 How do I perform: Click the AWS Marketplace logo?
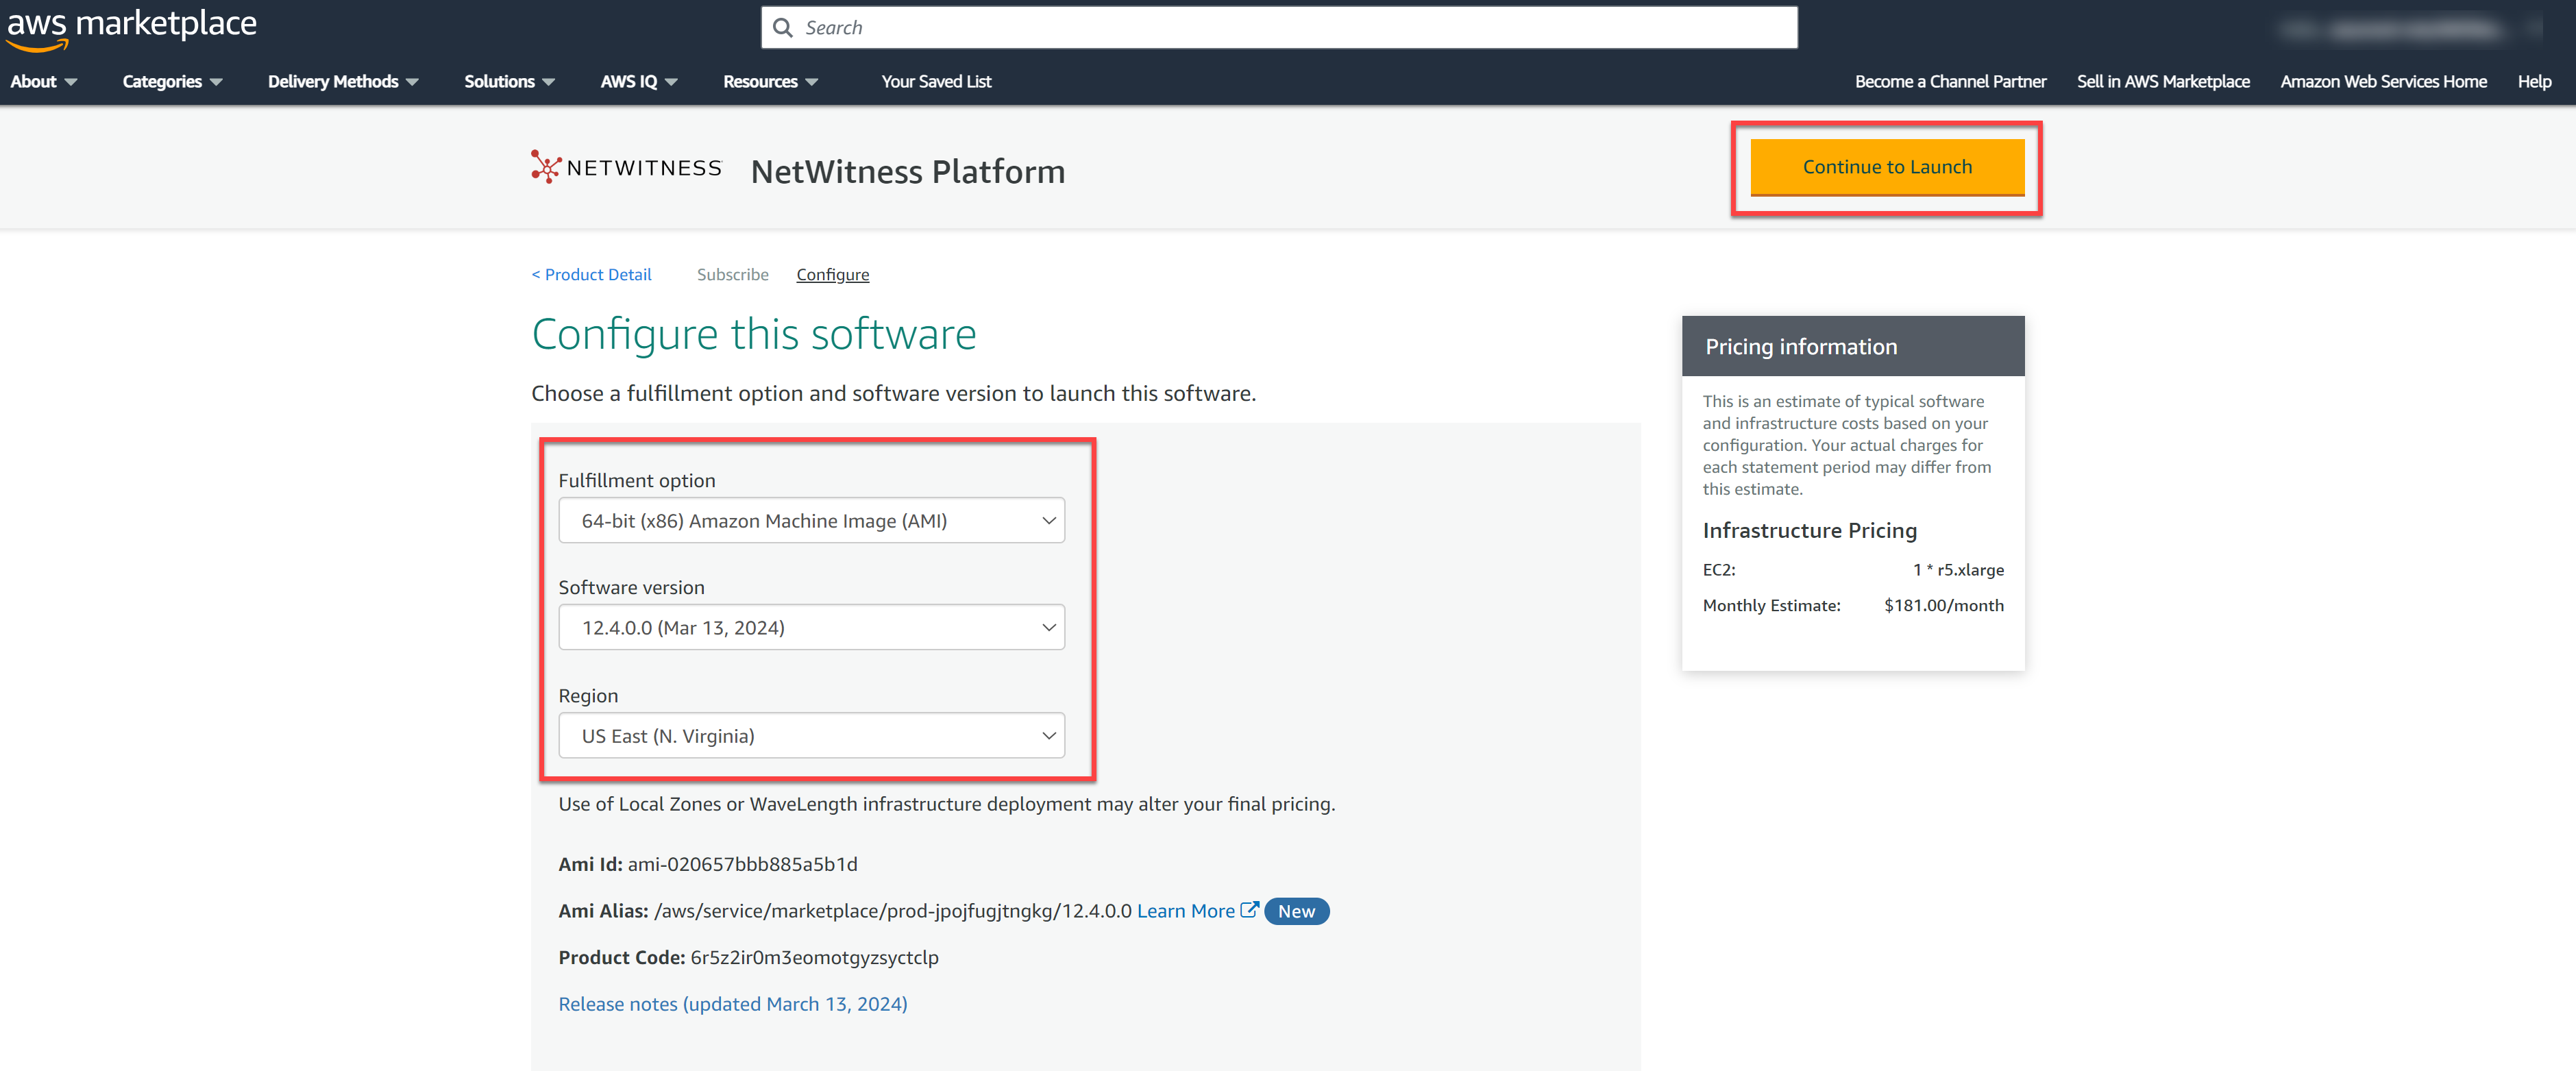(x=131, y=27)
